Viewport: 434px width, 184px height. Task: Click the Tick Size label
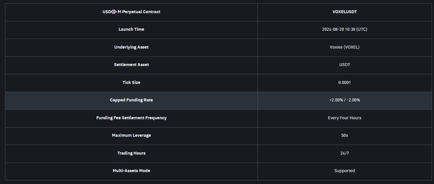[x=131, y=83]
